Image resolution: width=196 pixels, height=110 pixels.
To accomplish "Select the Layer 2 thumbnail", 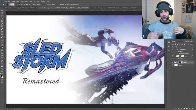I will [x=176, y=65].
